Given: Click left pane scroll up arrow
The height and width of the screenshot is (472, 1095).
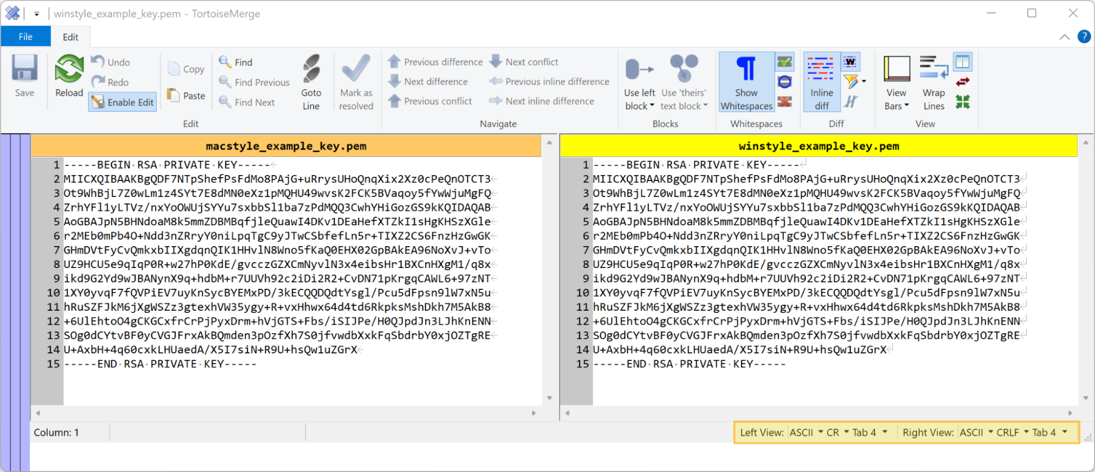Looking at the screenshot, I should [x=549, y=142].
